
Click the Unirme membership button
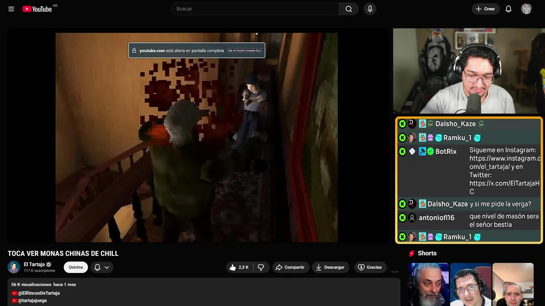point(76,267)
